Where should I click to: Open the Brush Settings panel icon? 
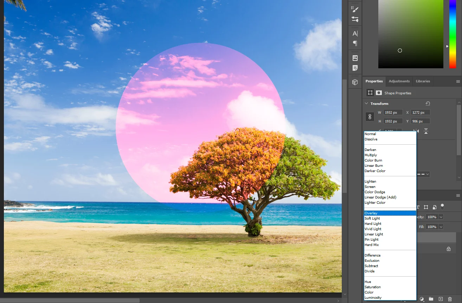[x=355, y=10]
